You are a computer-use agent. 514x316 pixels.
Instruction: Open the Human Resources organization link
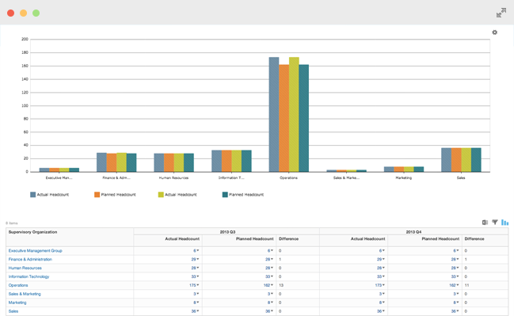25,268
